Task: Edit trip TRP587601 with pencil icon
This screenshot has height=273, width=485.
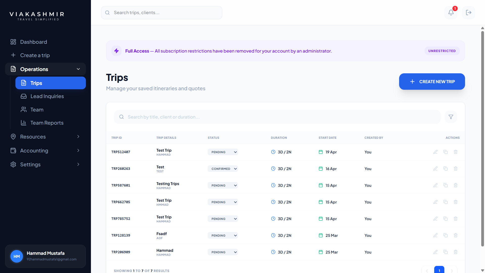Action: click(x=435, y=185)
